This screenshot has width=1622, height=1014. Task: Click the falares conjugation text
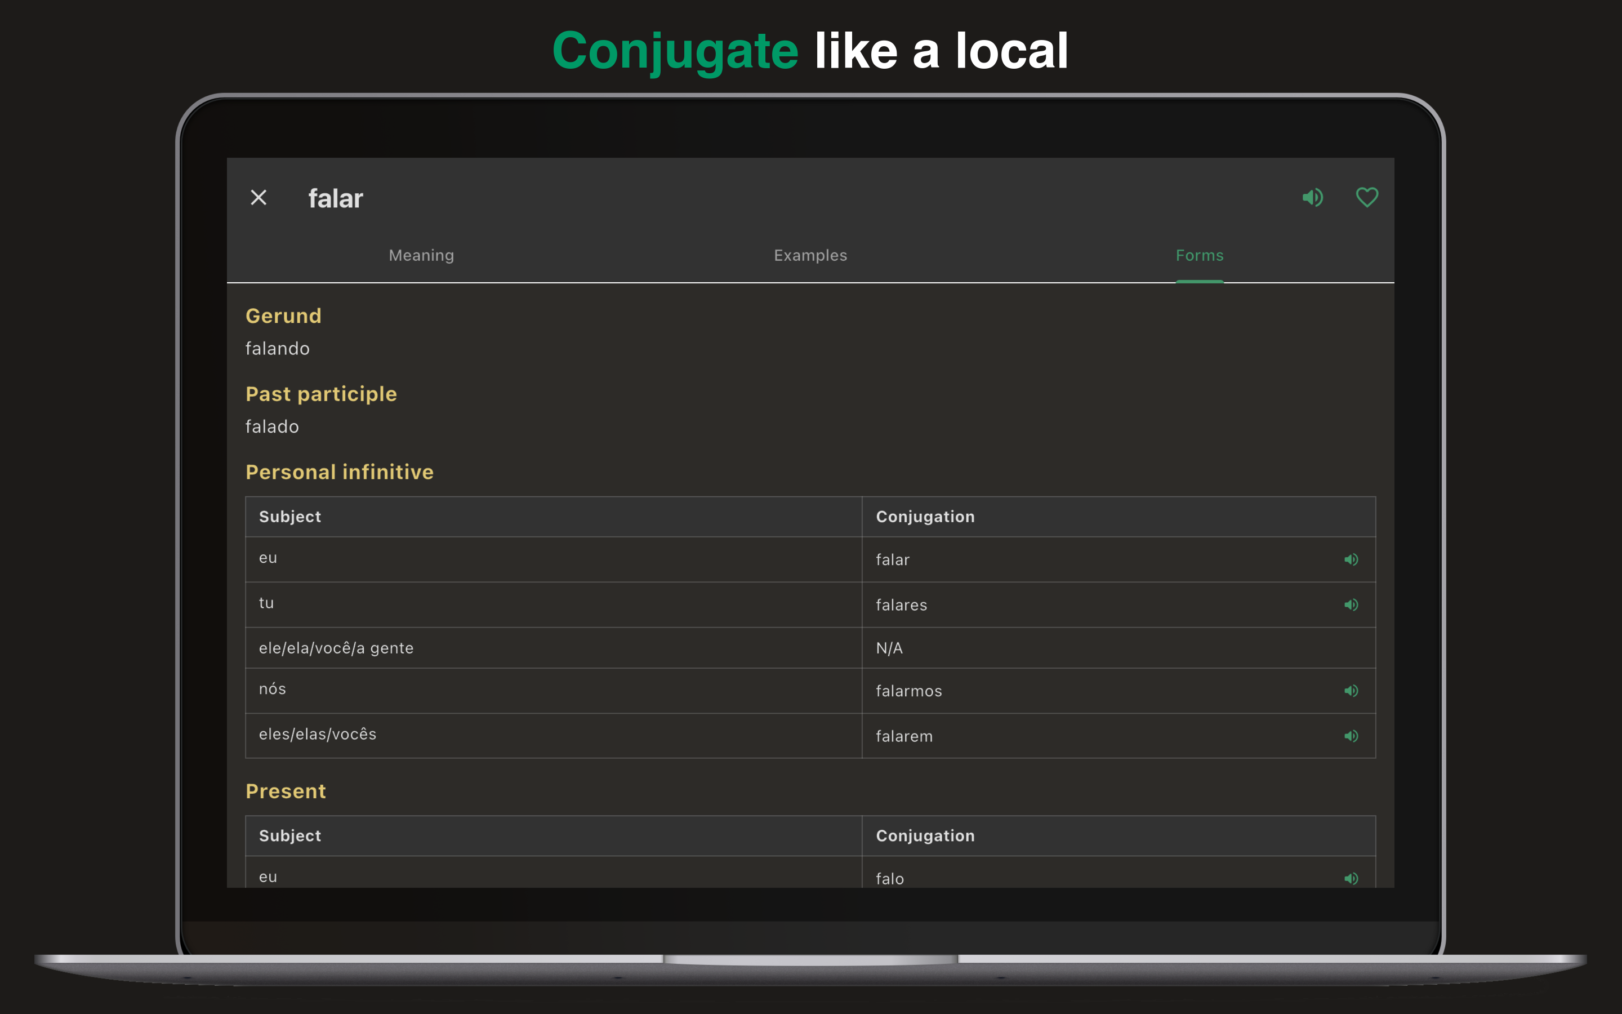pyautogui.click(x=902, y=605)
